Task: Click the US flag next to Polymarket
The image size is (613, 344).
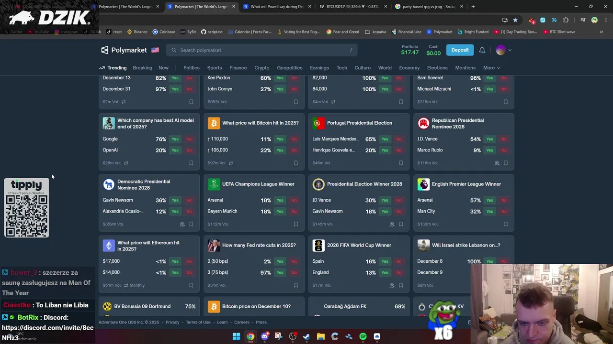Action: click(155, 50)
